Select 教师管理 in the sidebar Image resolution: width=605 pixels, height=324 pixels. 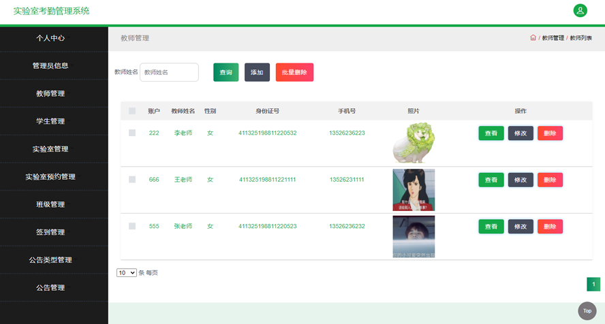pyautogui.click(x=50, y=94)
